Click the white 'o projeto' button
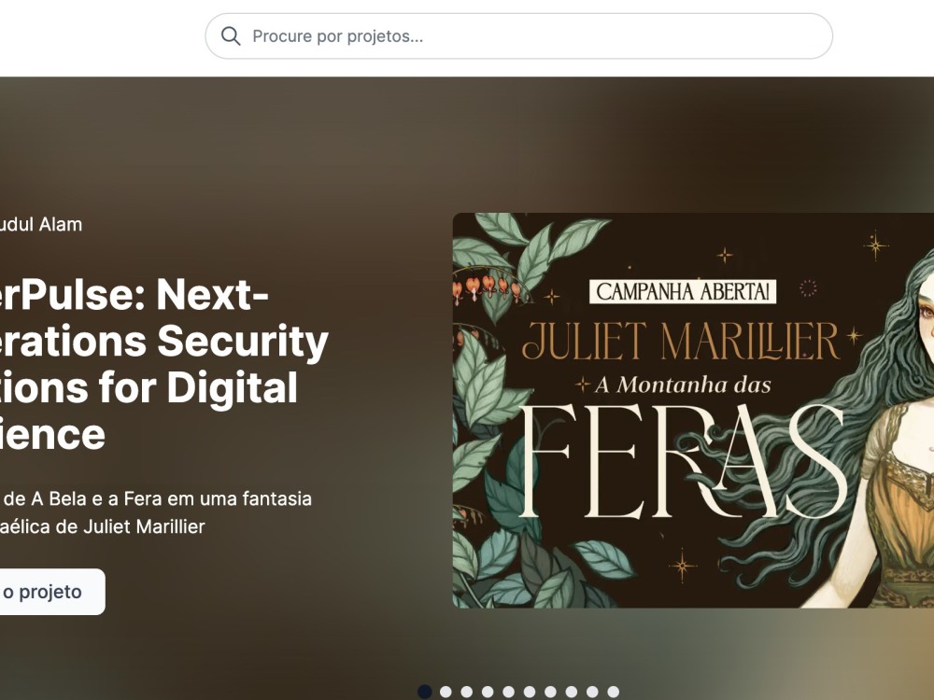 click(52, 592)
